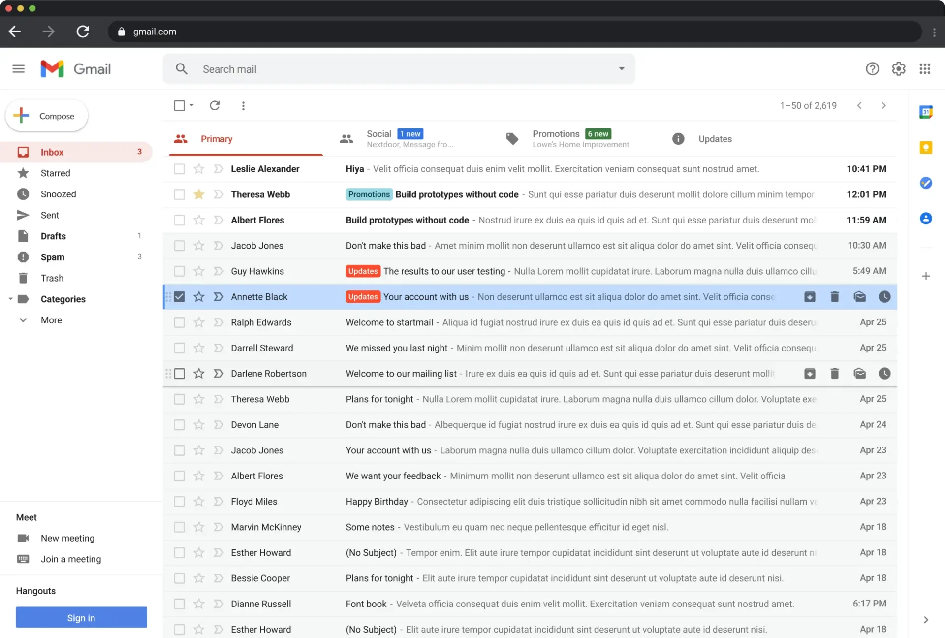Select the Leslie Alexander email checkbox

[179, 168]
